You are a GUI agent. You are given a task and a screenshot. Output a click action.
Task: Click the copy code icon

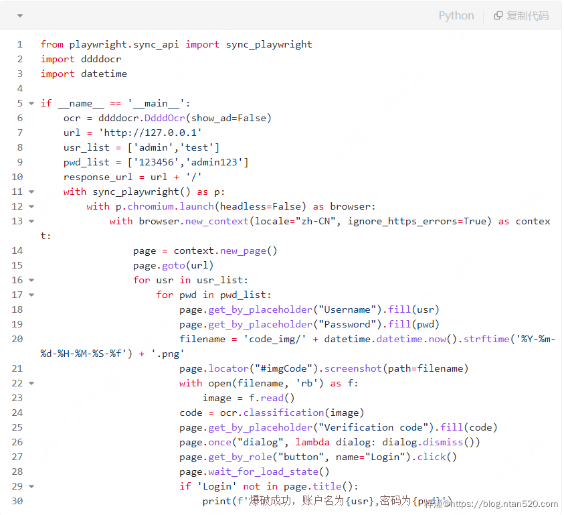click(498, 15)
